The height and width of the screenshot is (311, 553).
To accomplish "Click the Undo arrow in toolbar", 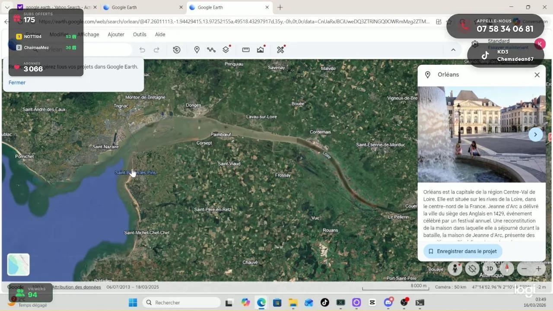I will coord(142,50).
